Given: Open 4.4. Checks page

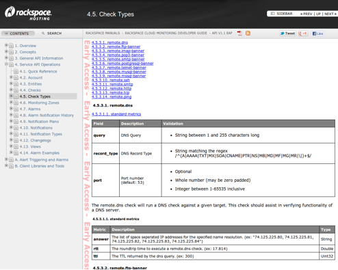Looking at the screenshot, I should point(30,90).
